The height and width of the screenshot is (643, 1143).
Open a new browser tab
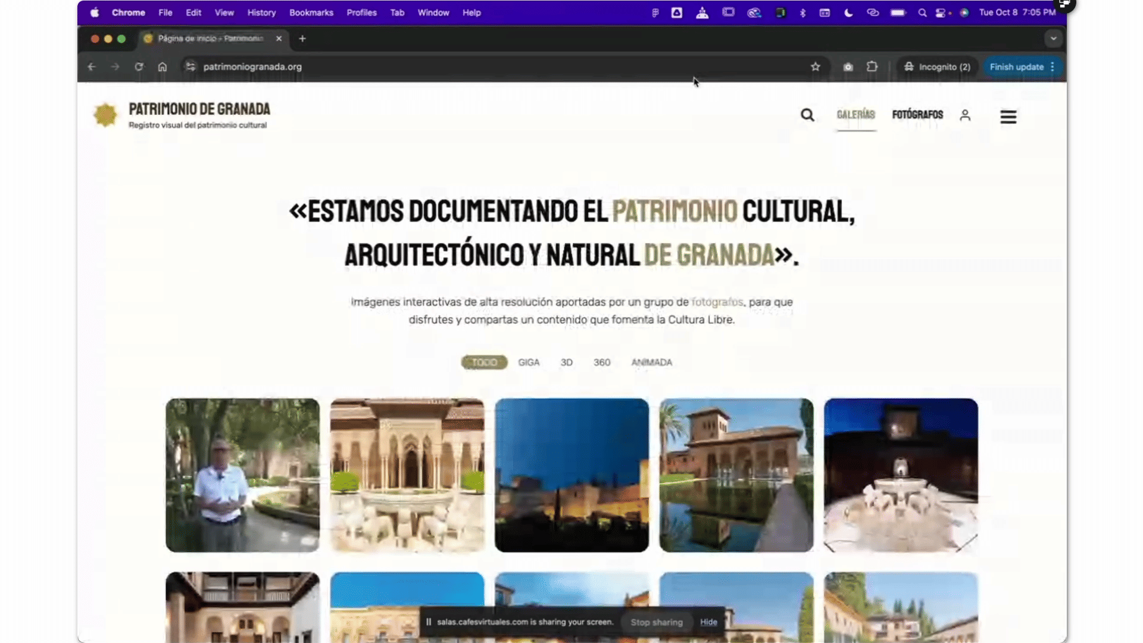[302, 39]
